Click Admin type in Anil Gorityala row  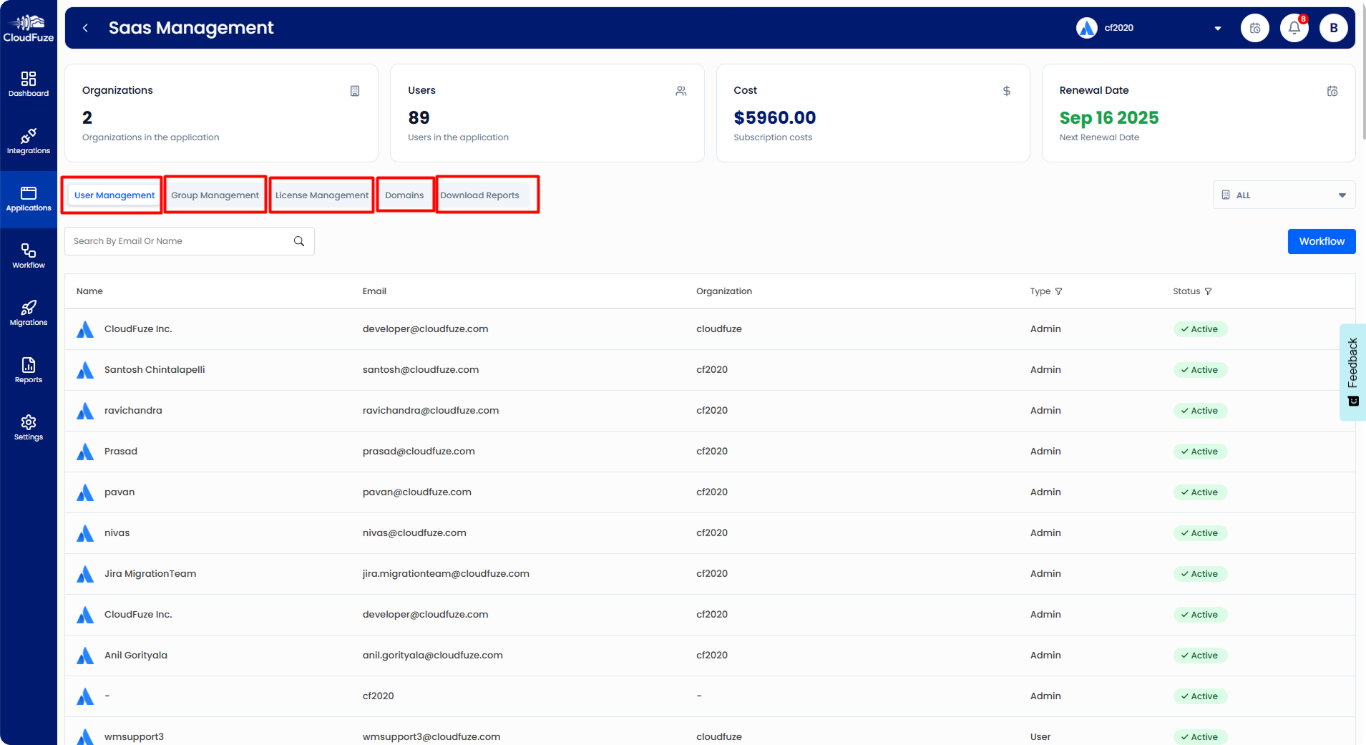coord(1045,656)
